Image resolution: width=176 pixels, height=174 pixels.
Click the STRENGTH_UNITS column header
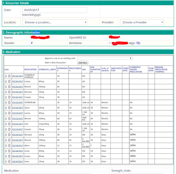tap(47, 69)
